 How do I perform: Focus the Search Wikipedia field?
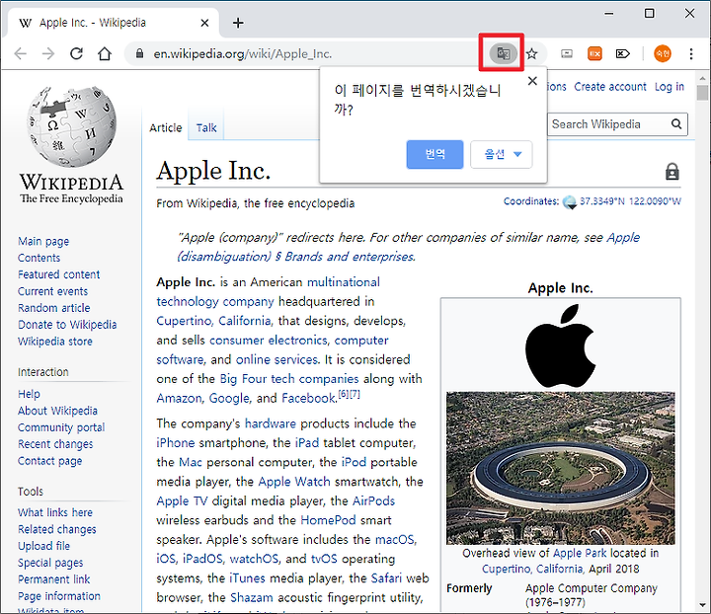[608, 124]
